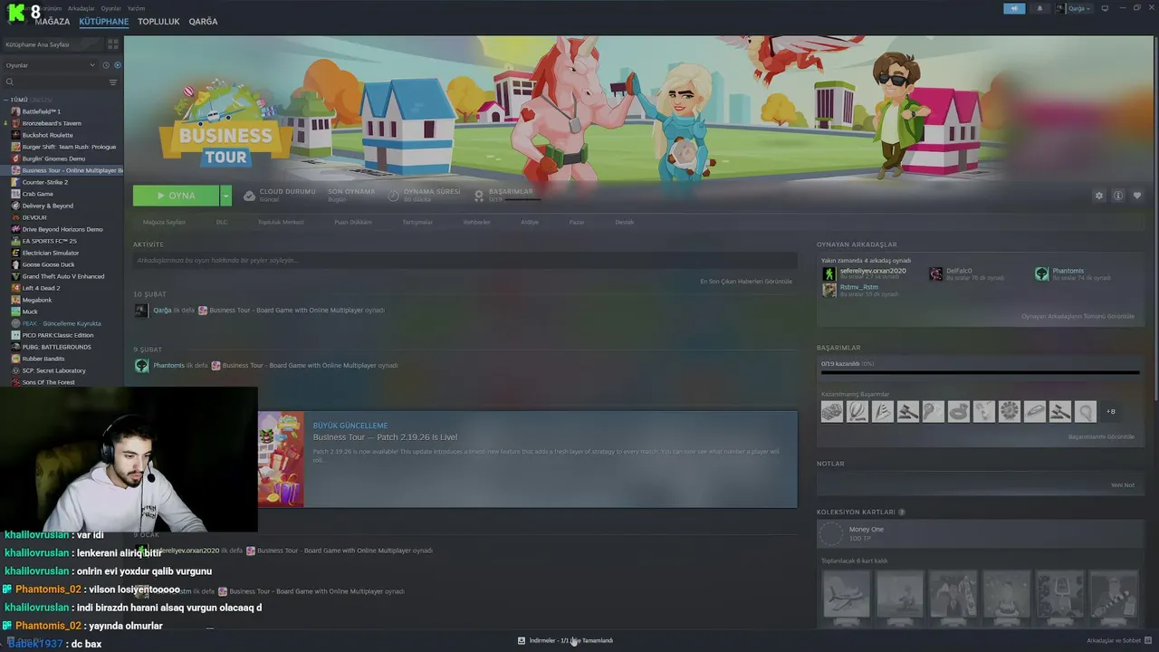Open İndirmeler status at window bottom
Viewport: 1159px width, 652px height.
click(567, 640)
